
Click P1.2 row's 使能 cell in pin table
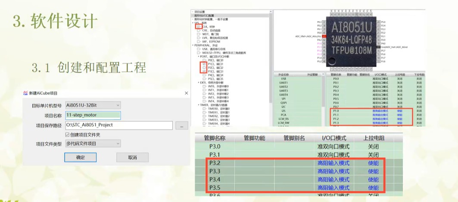pos(399,119)
